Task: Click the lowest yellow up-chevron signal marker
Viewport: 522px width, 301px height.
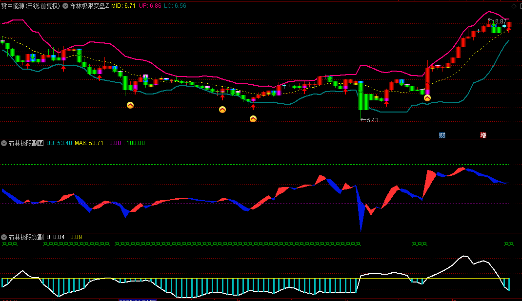Action: (253, 119)
